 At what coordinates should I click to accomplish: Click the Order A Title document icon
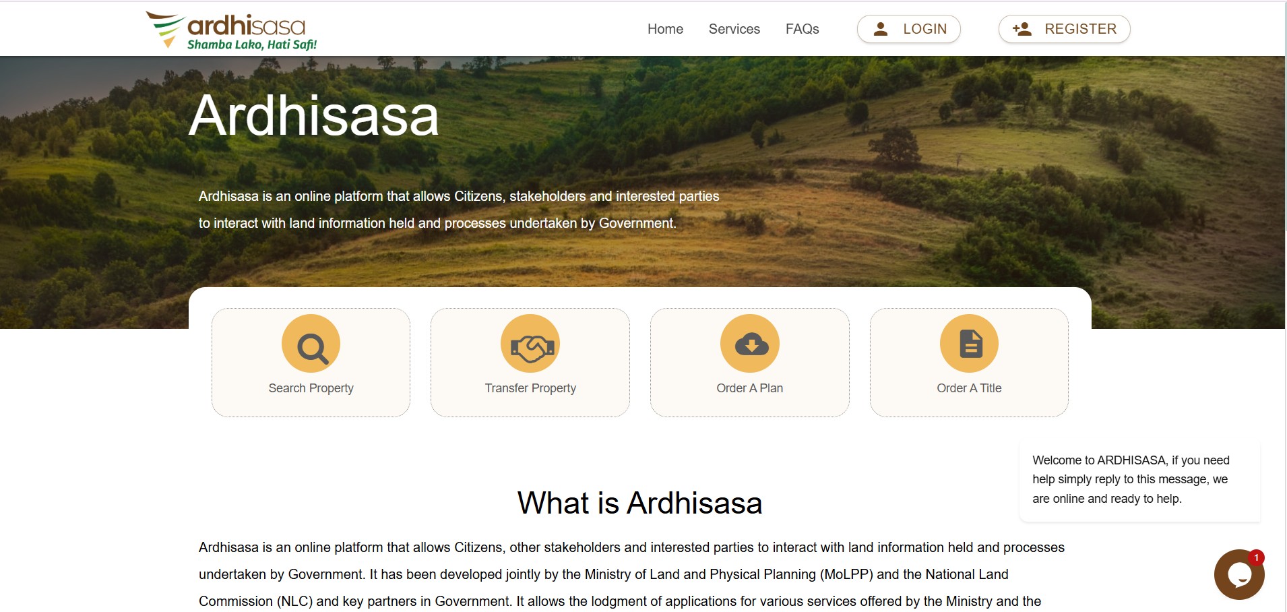pyautogui.click(x=970, y=344)
